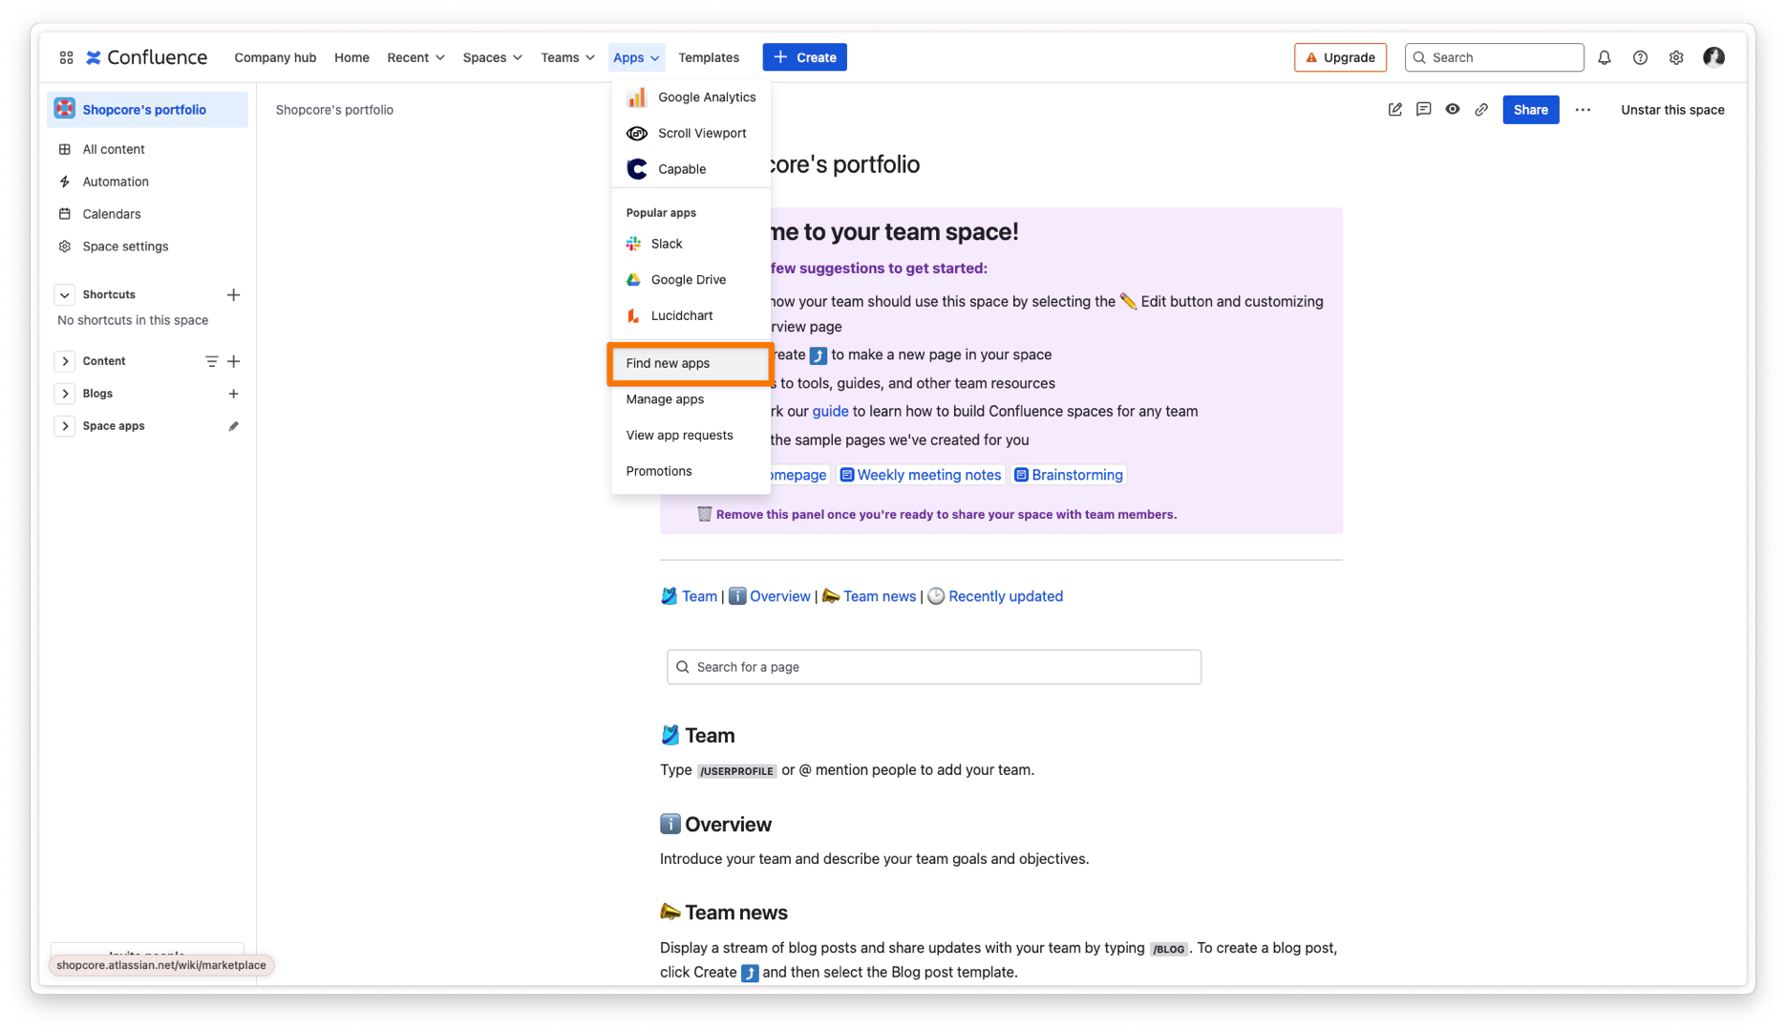Screen dimensions: 1786x1032
Task: Open the settings gear in top bar
Action: pyautogui.click(x=1676, y=57)
